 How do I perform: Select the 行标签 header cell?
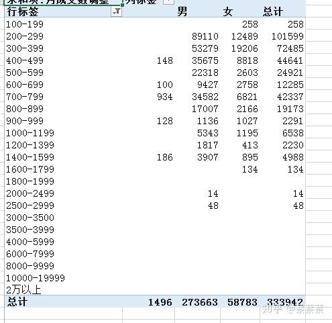[x=23, y=11]
